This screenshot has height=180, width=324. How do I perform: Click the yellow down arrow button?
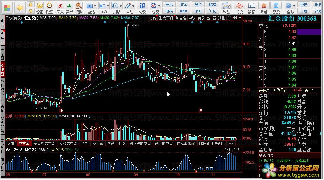point(31,11)
